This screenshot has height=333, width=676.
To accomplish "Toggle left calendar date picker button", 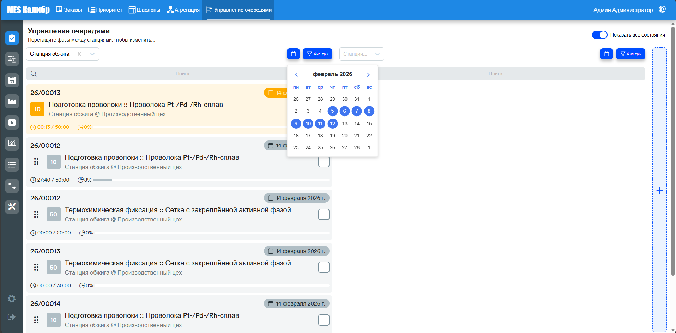I will [x=293, y=54].
